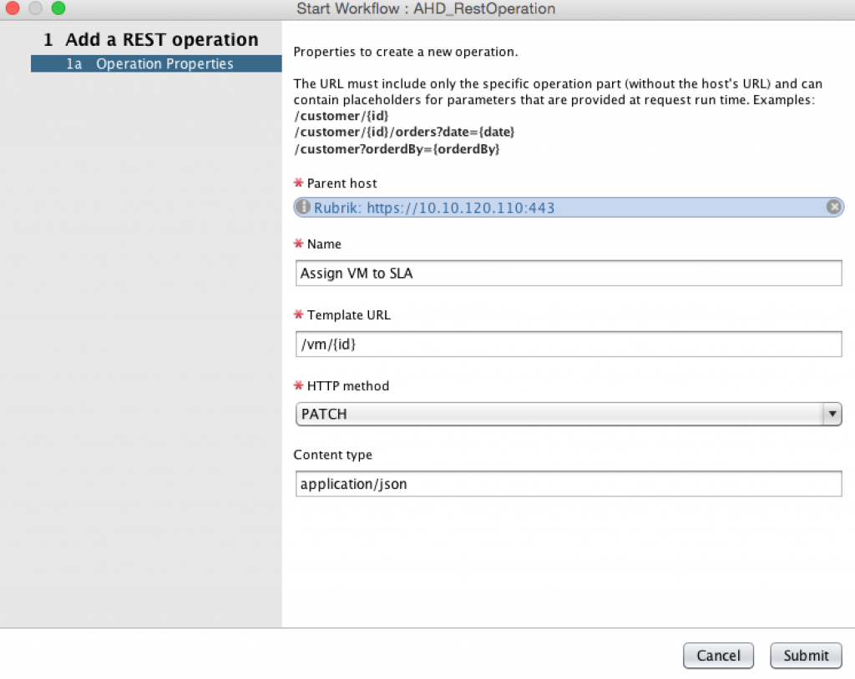This screenshot has height=679, width=855.
Task: Click the info icon beside Rubrik parent host
Action: pos(302,207)
